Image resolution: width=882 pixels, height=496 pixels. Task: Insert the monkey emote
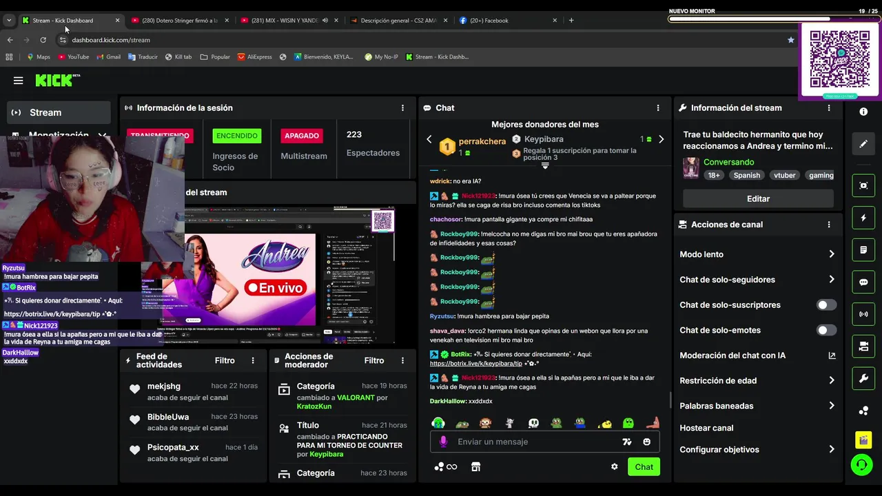tap(486, 423)
